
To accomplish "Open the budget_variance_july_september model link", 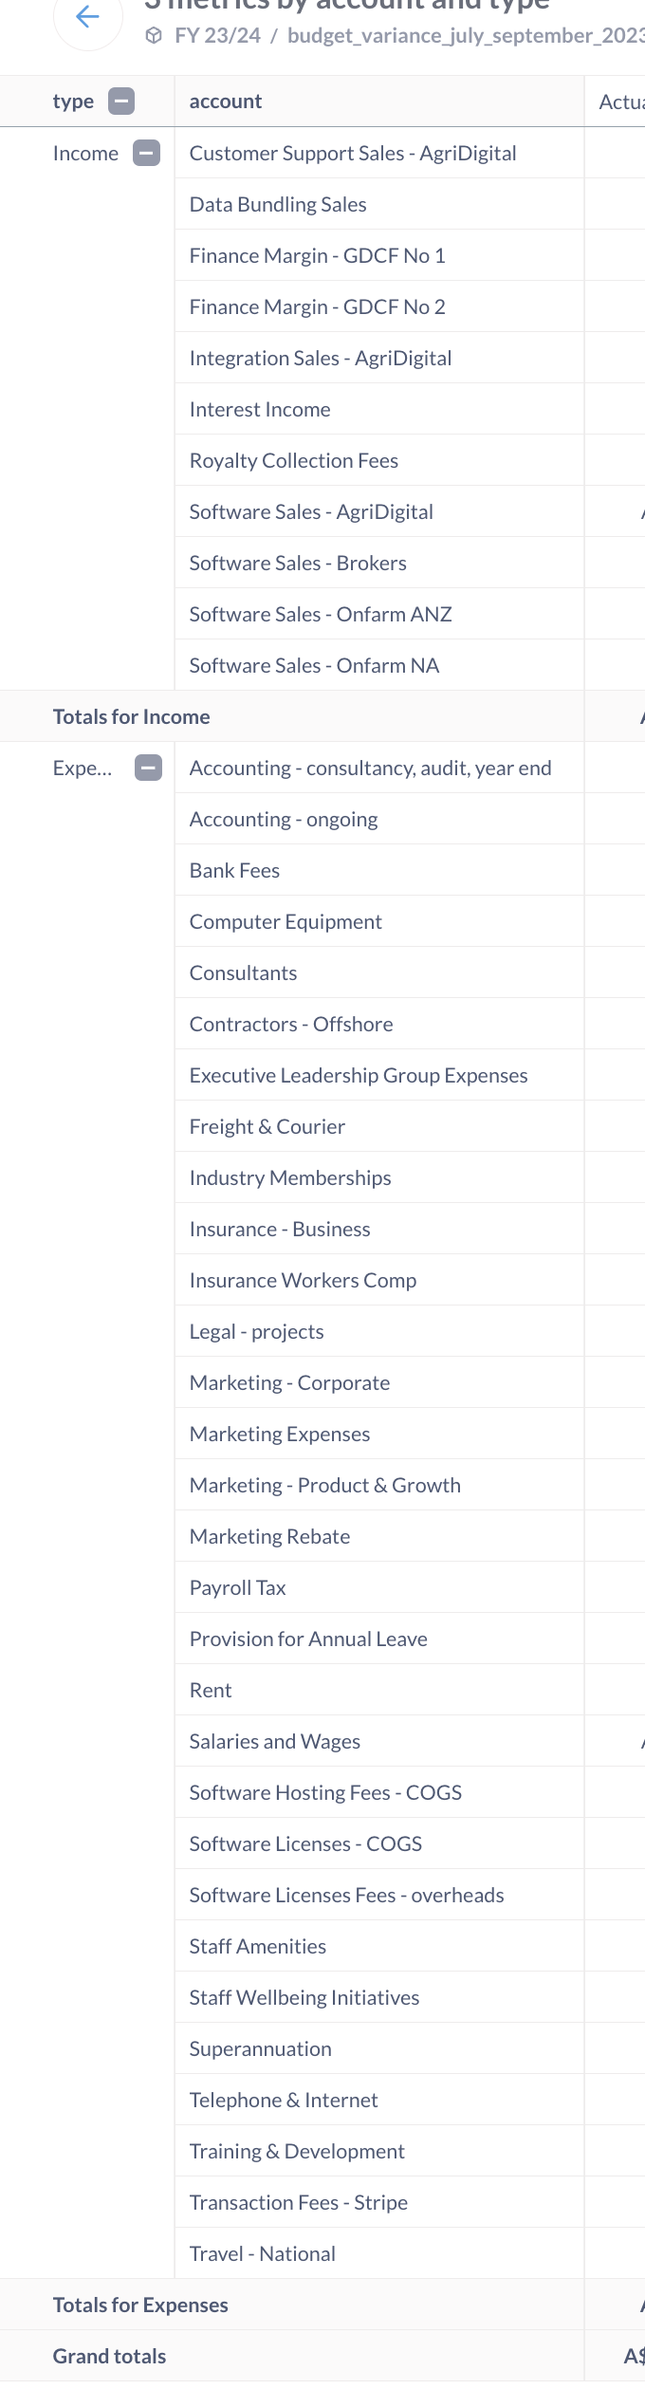I will [x=466, y=36].
